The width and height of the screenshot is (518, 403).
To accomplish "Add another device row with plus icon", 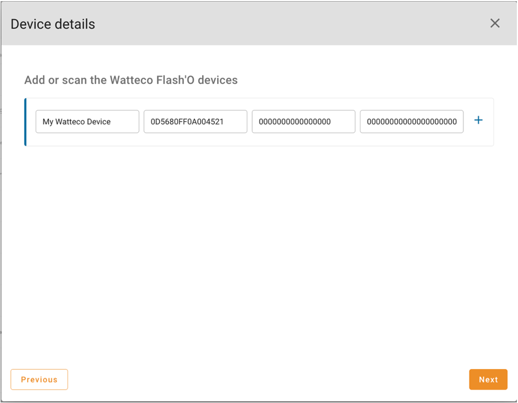I will pyautogui.click(x=478, y=120).
